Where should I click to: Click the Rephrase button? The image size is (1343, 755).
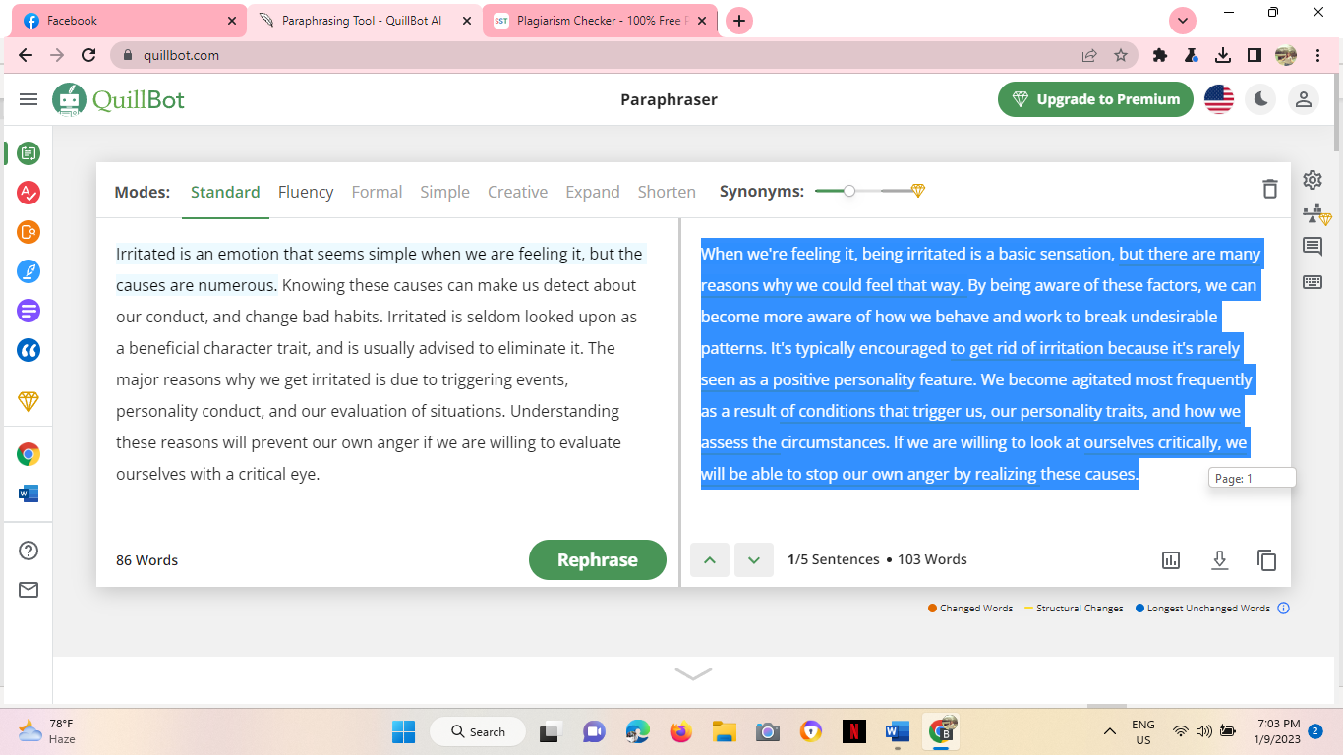(x=598, y=560)
